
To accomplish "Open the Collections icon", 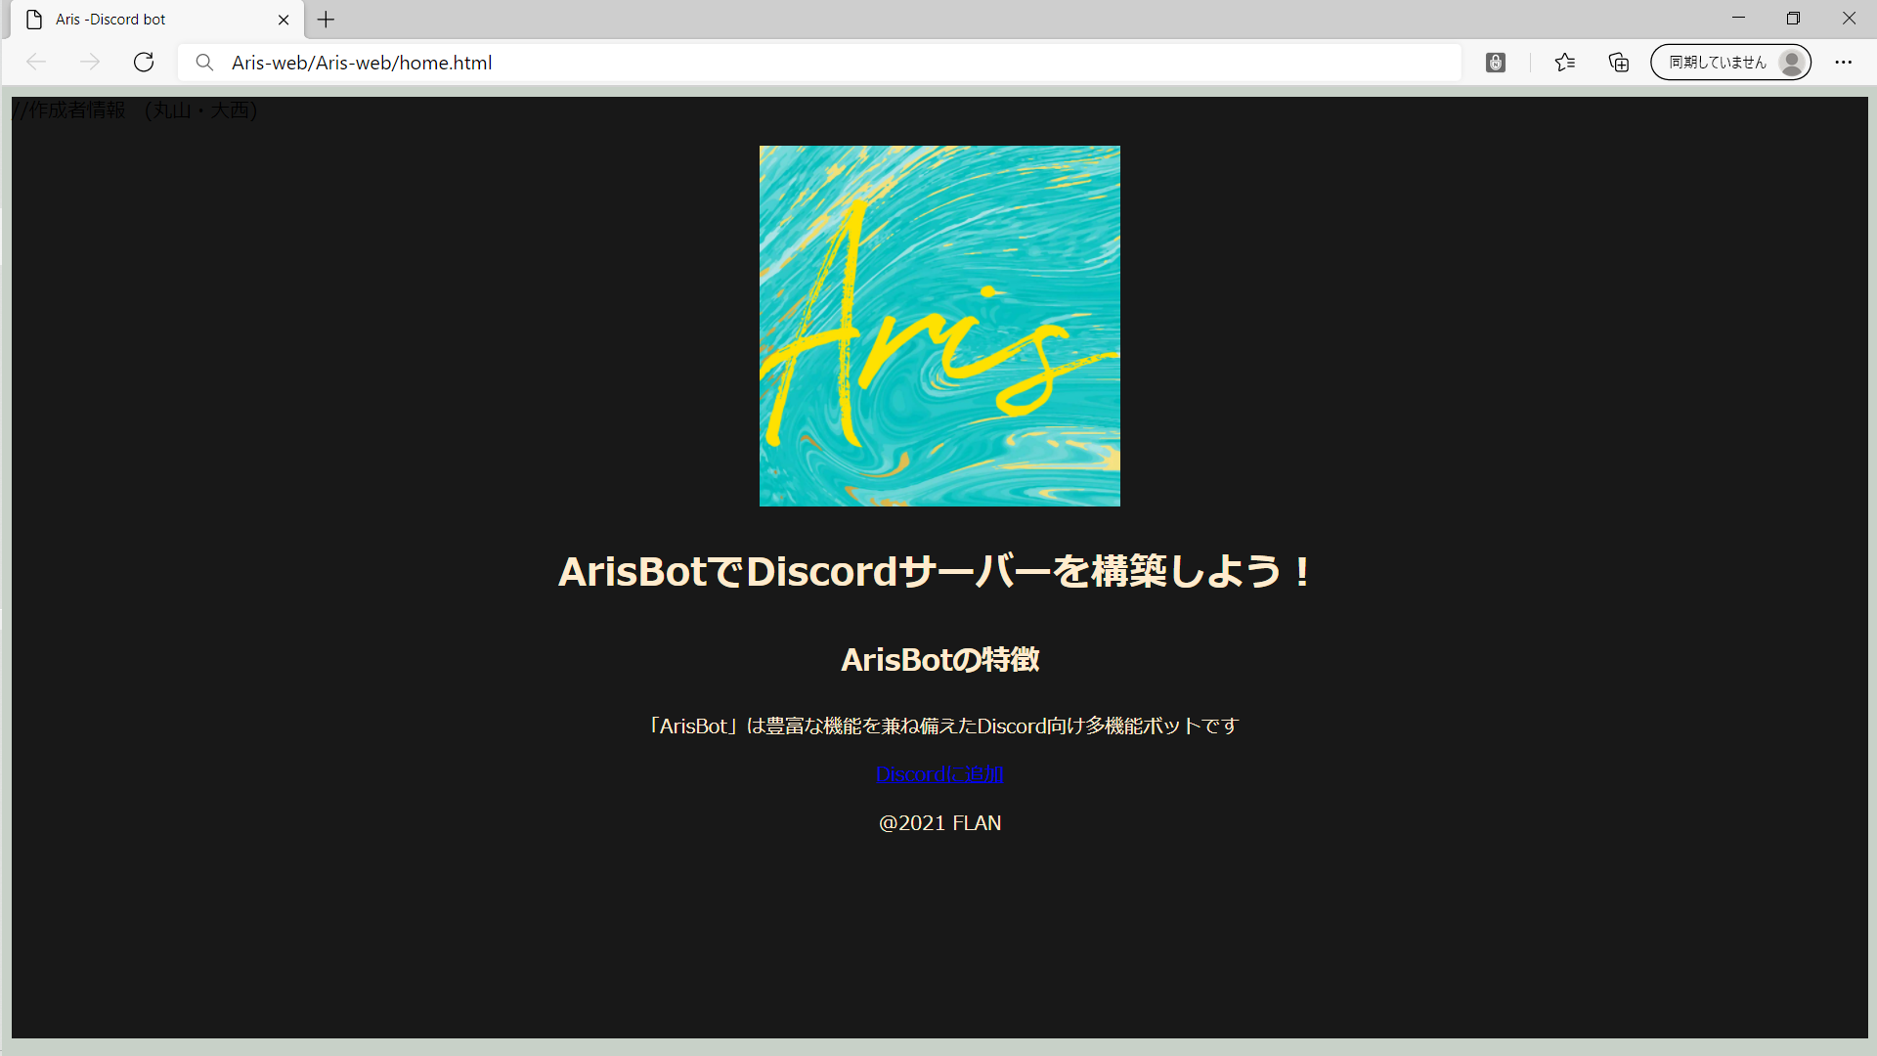I will 1619,63.
